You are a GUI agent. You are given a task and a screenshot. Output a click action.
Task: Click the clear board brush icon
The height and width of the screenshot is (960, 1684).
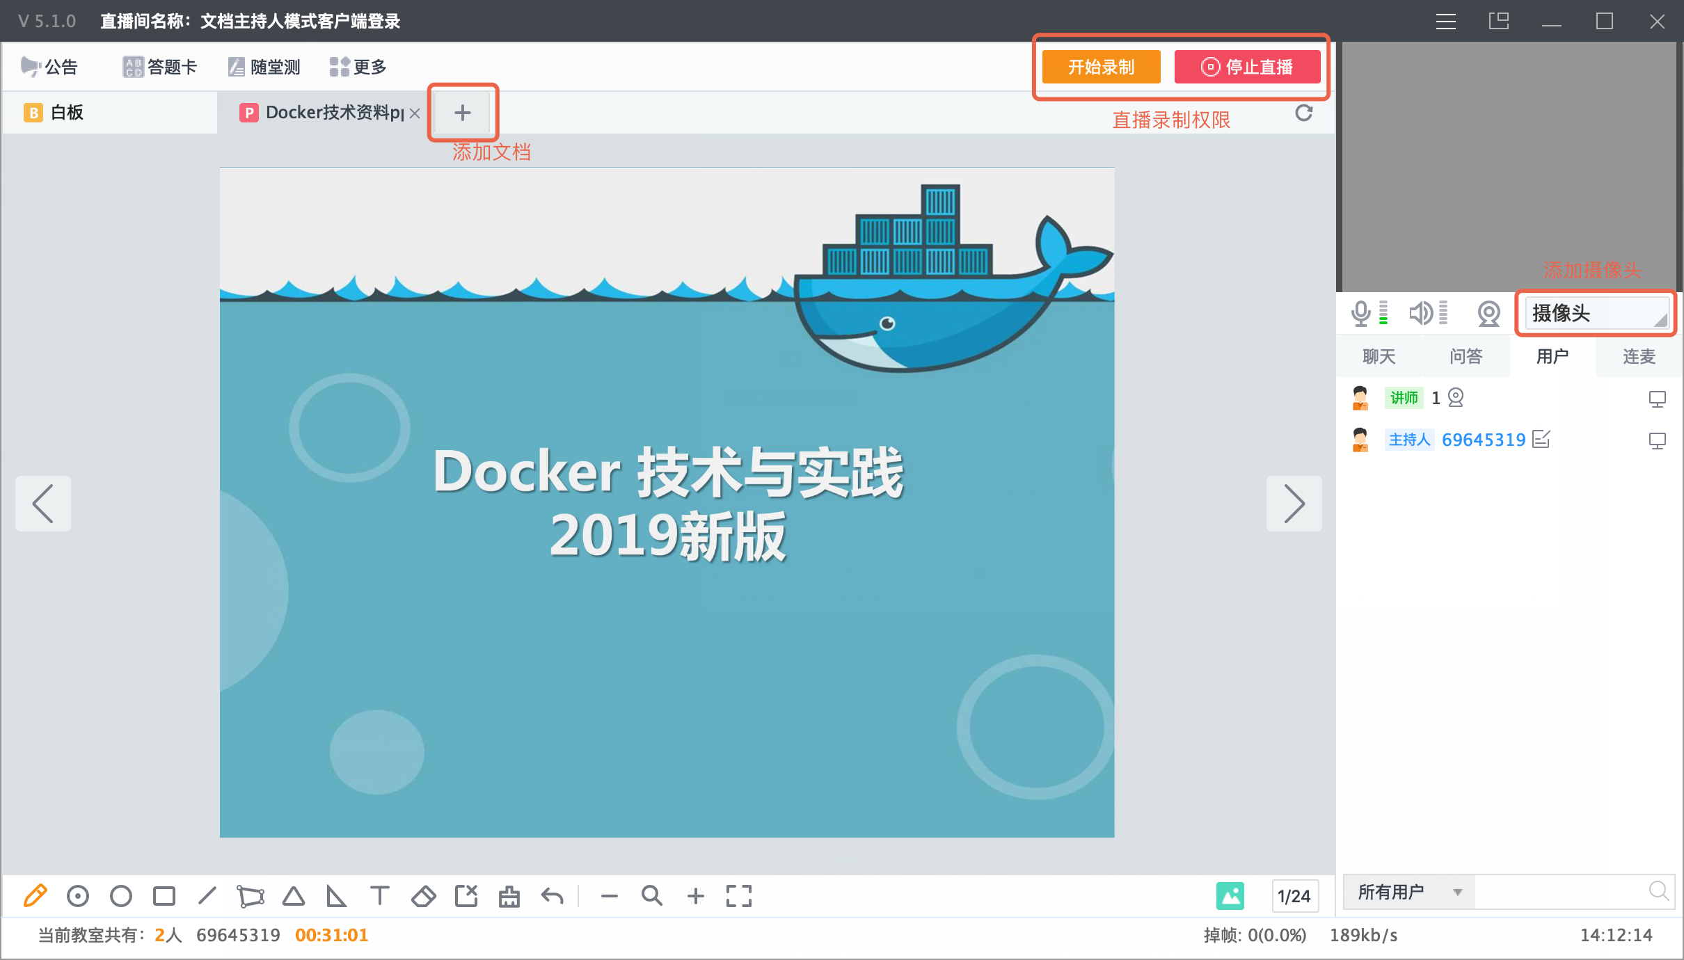point(509,896)
